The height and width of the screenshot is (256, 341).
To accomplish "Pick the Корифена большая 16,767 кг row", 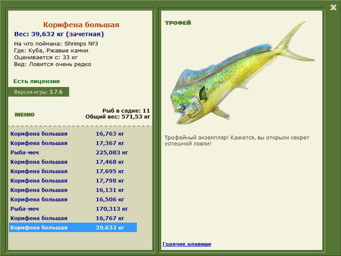I will (x=73, y=218).
